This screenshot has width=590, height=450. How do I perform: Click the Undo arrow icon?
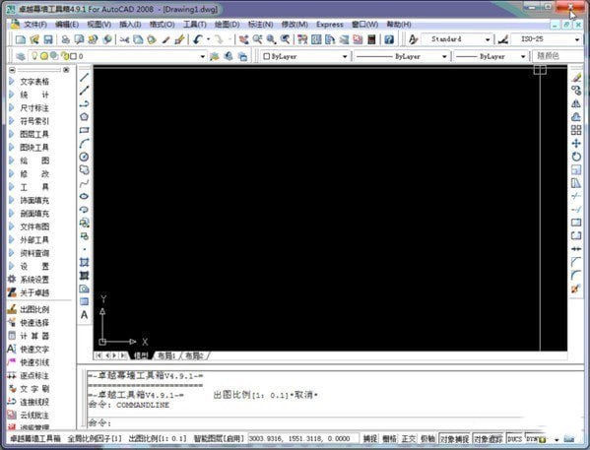[x=198, y=39]
